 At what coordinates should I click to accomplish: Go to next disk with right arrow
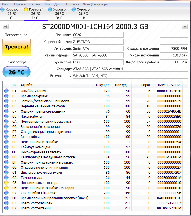(185, 26)
